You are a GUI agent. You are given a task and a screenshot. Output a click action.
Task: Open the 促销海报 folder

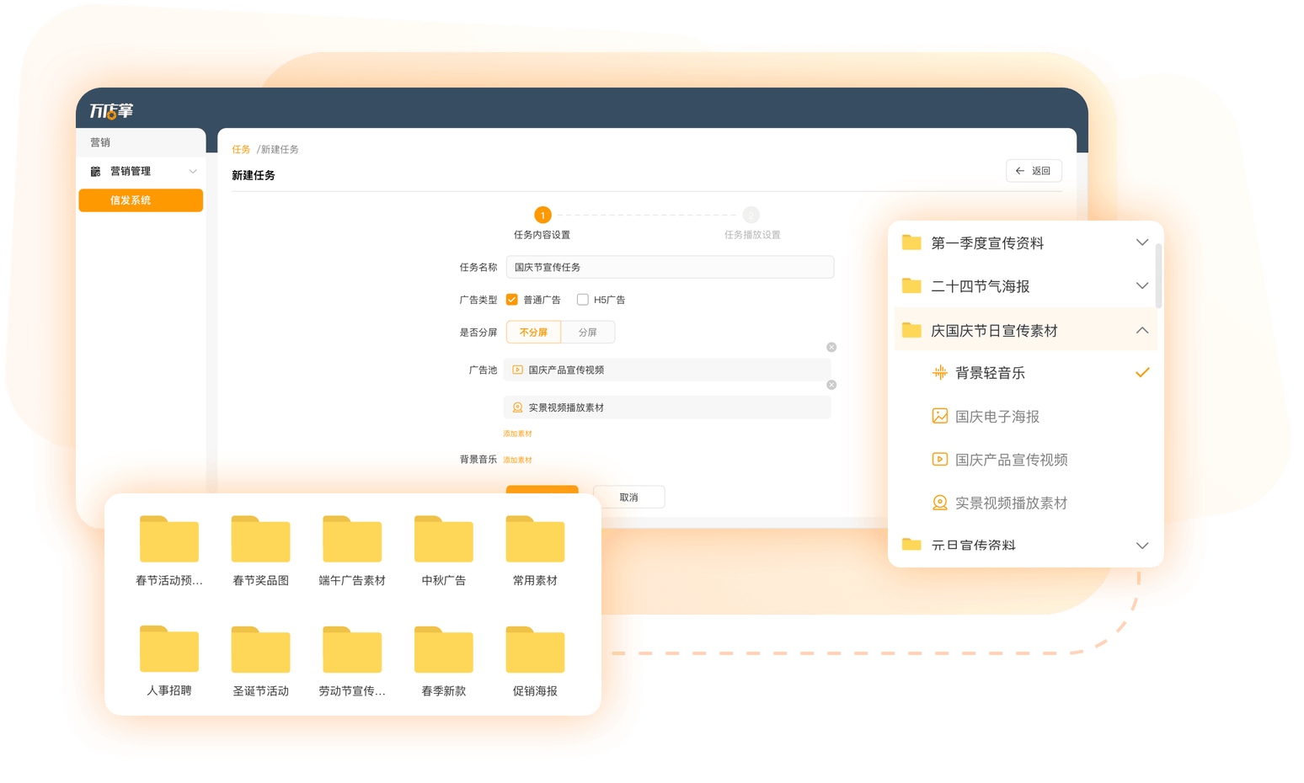pos(535,650)
